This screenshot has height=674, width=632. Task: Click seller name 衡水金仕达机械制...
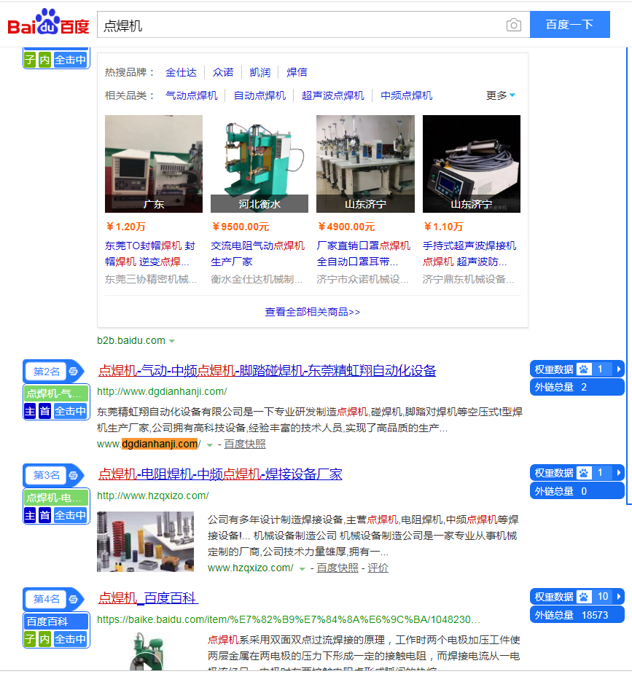[x=257, y=279]
